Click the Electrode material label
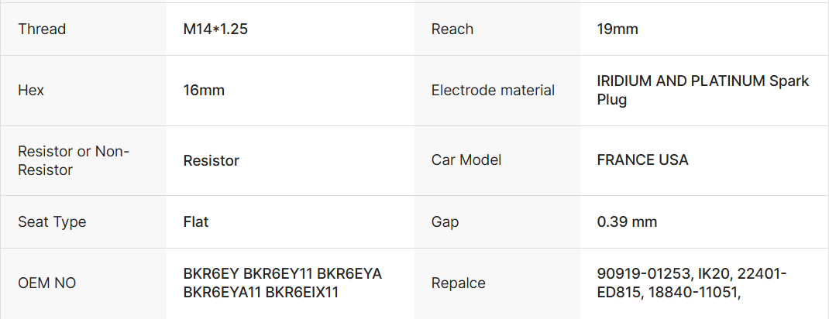 coord(493,91)
